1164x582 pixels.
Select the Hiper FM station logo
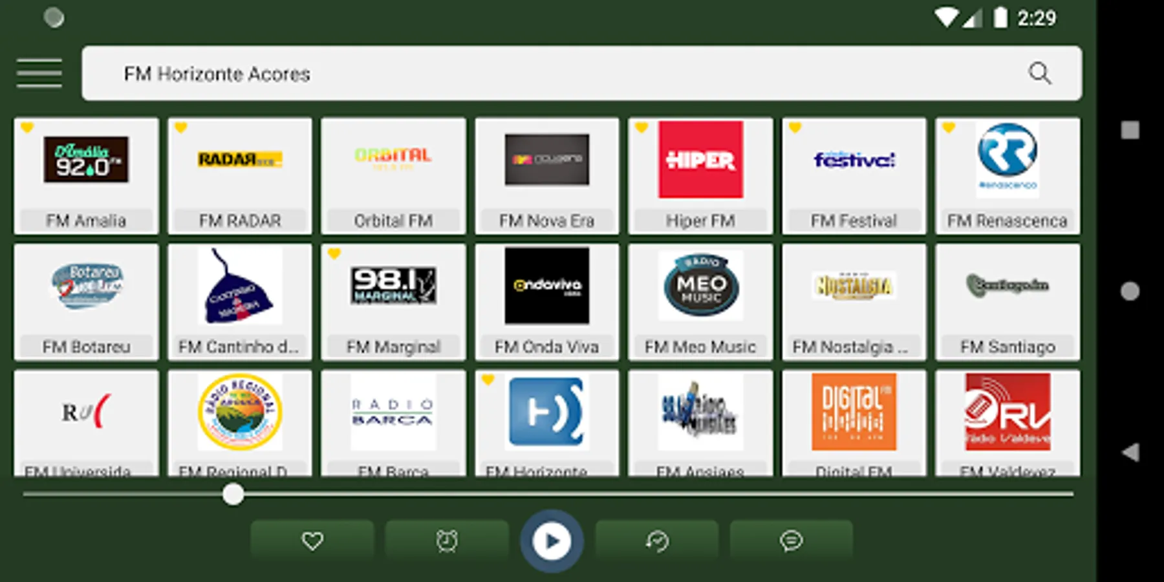tap(700, 159)
